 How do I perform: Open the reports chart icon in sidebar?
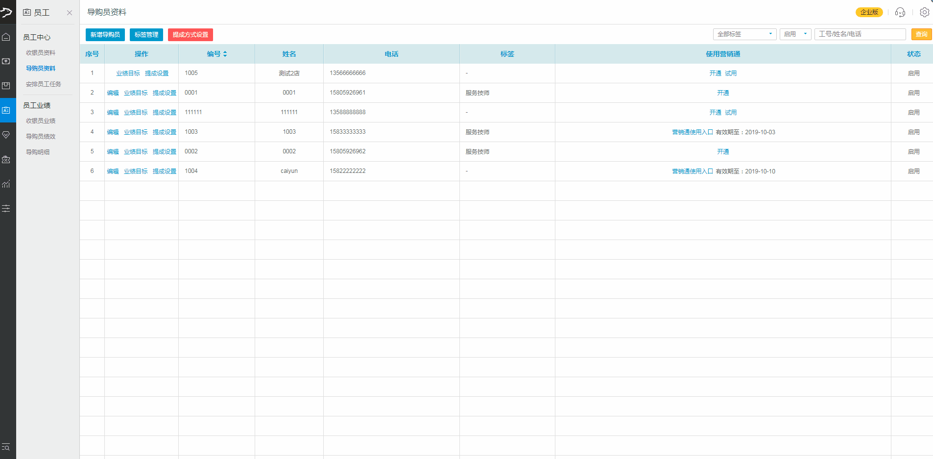pyautogui.click(x=6, y=184)
